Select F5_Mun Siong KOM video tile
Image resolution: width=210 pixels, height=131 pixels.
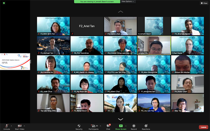154,65
